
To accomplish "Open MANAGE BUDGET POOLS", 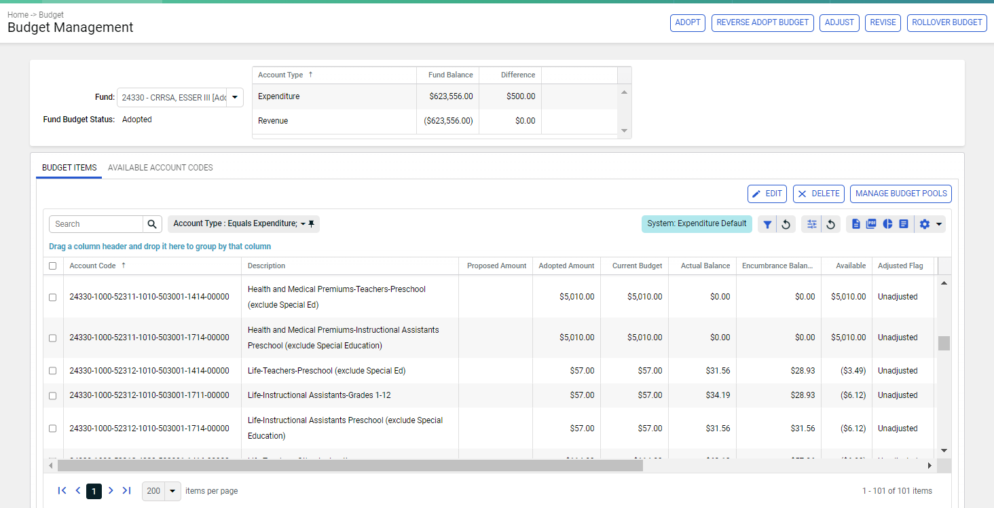I will click(x=901, y=194).
